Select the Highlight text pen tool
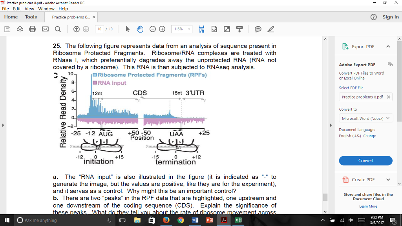Image resolution: width=402 pixels, height=226 pixels. pos(270,29)
